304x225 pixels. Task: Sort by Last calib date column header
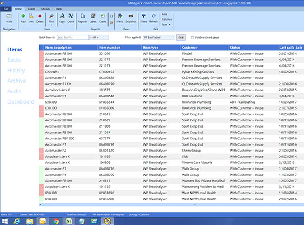pos(291,48)
